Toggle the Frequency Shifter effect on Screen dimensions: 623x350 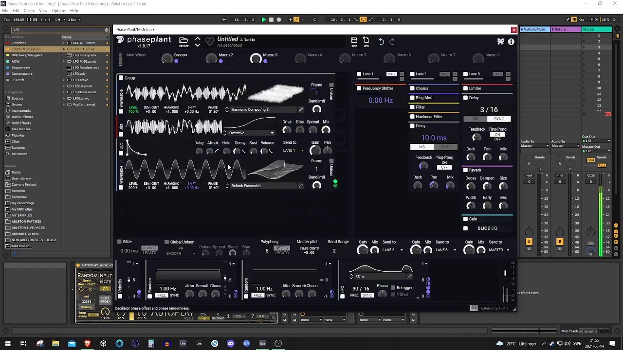(x=359, y=88)
